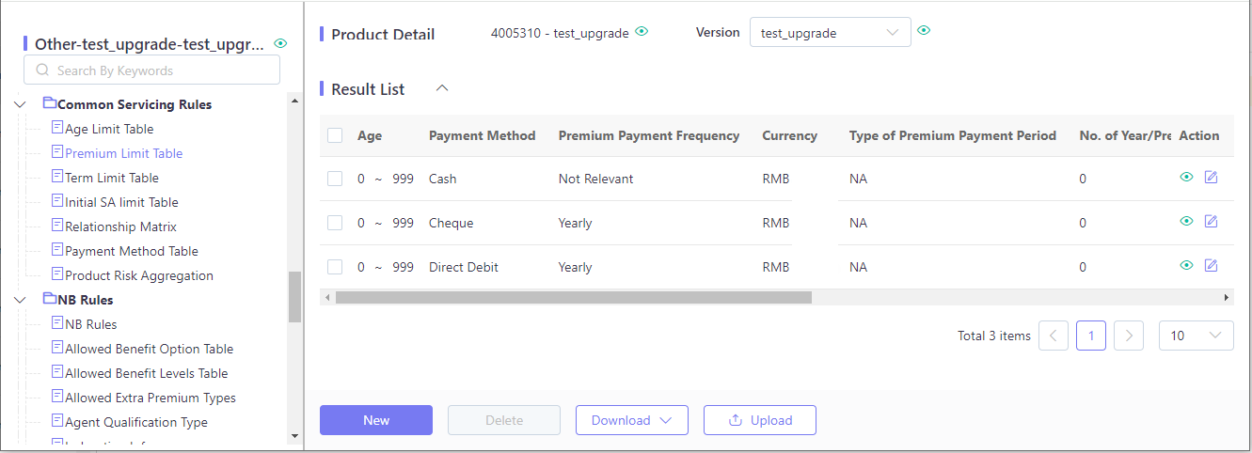
Task: Open Allowed Extra Premium Types tree item
Action: click(x=151, y=398)
